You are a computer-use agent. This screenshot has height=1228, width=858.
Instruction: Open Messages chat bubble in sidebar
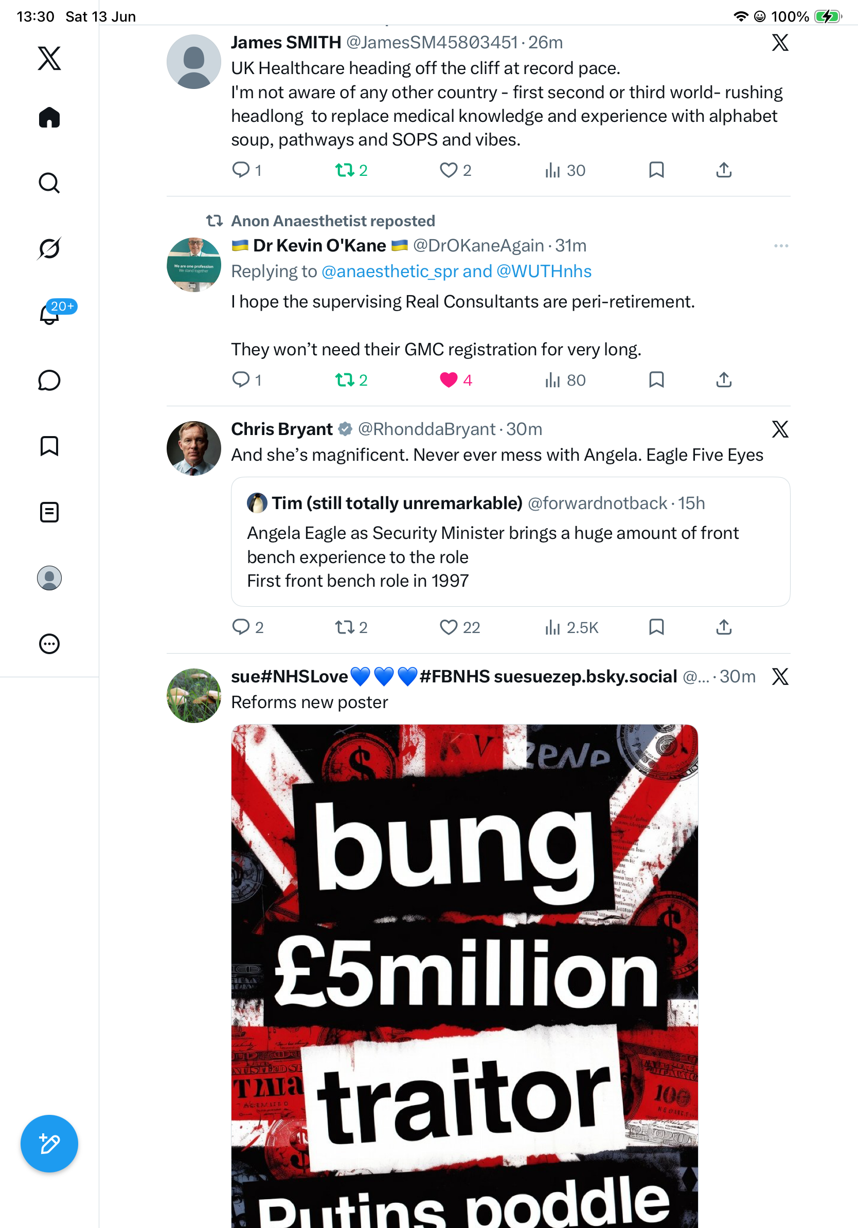(49, 380)
